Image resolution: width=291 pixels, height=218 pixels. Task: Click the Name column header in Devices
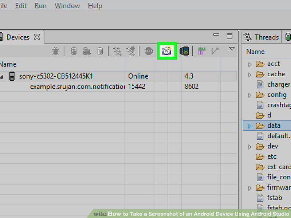(x=8, y=64)
